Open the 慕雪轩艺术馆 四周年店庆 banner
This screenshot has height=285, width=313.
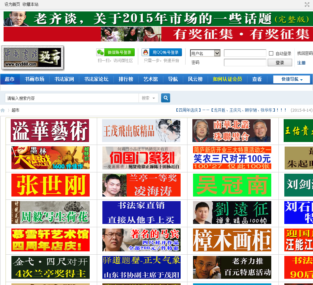point(51,240)
